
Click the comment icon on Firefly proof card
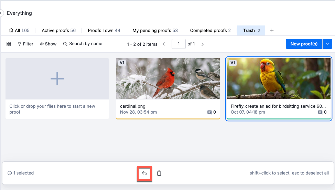pos(320,112)
